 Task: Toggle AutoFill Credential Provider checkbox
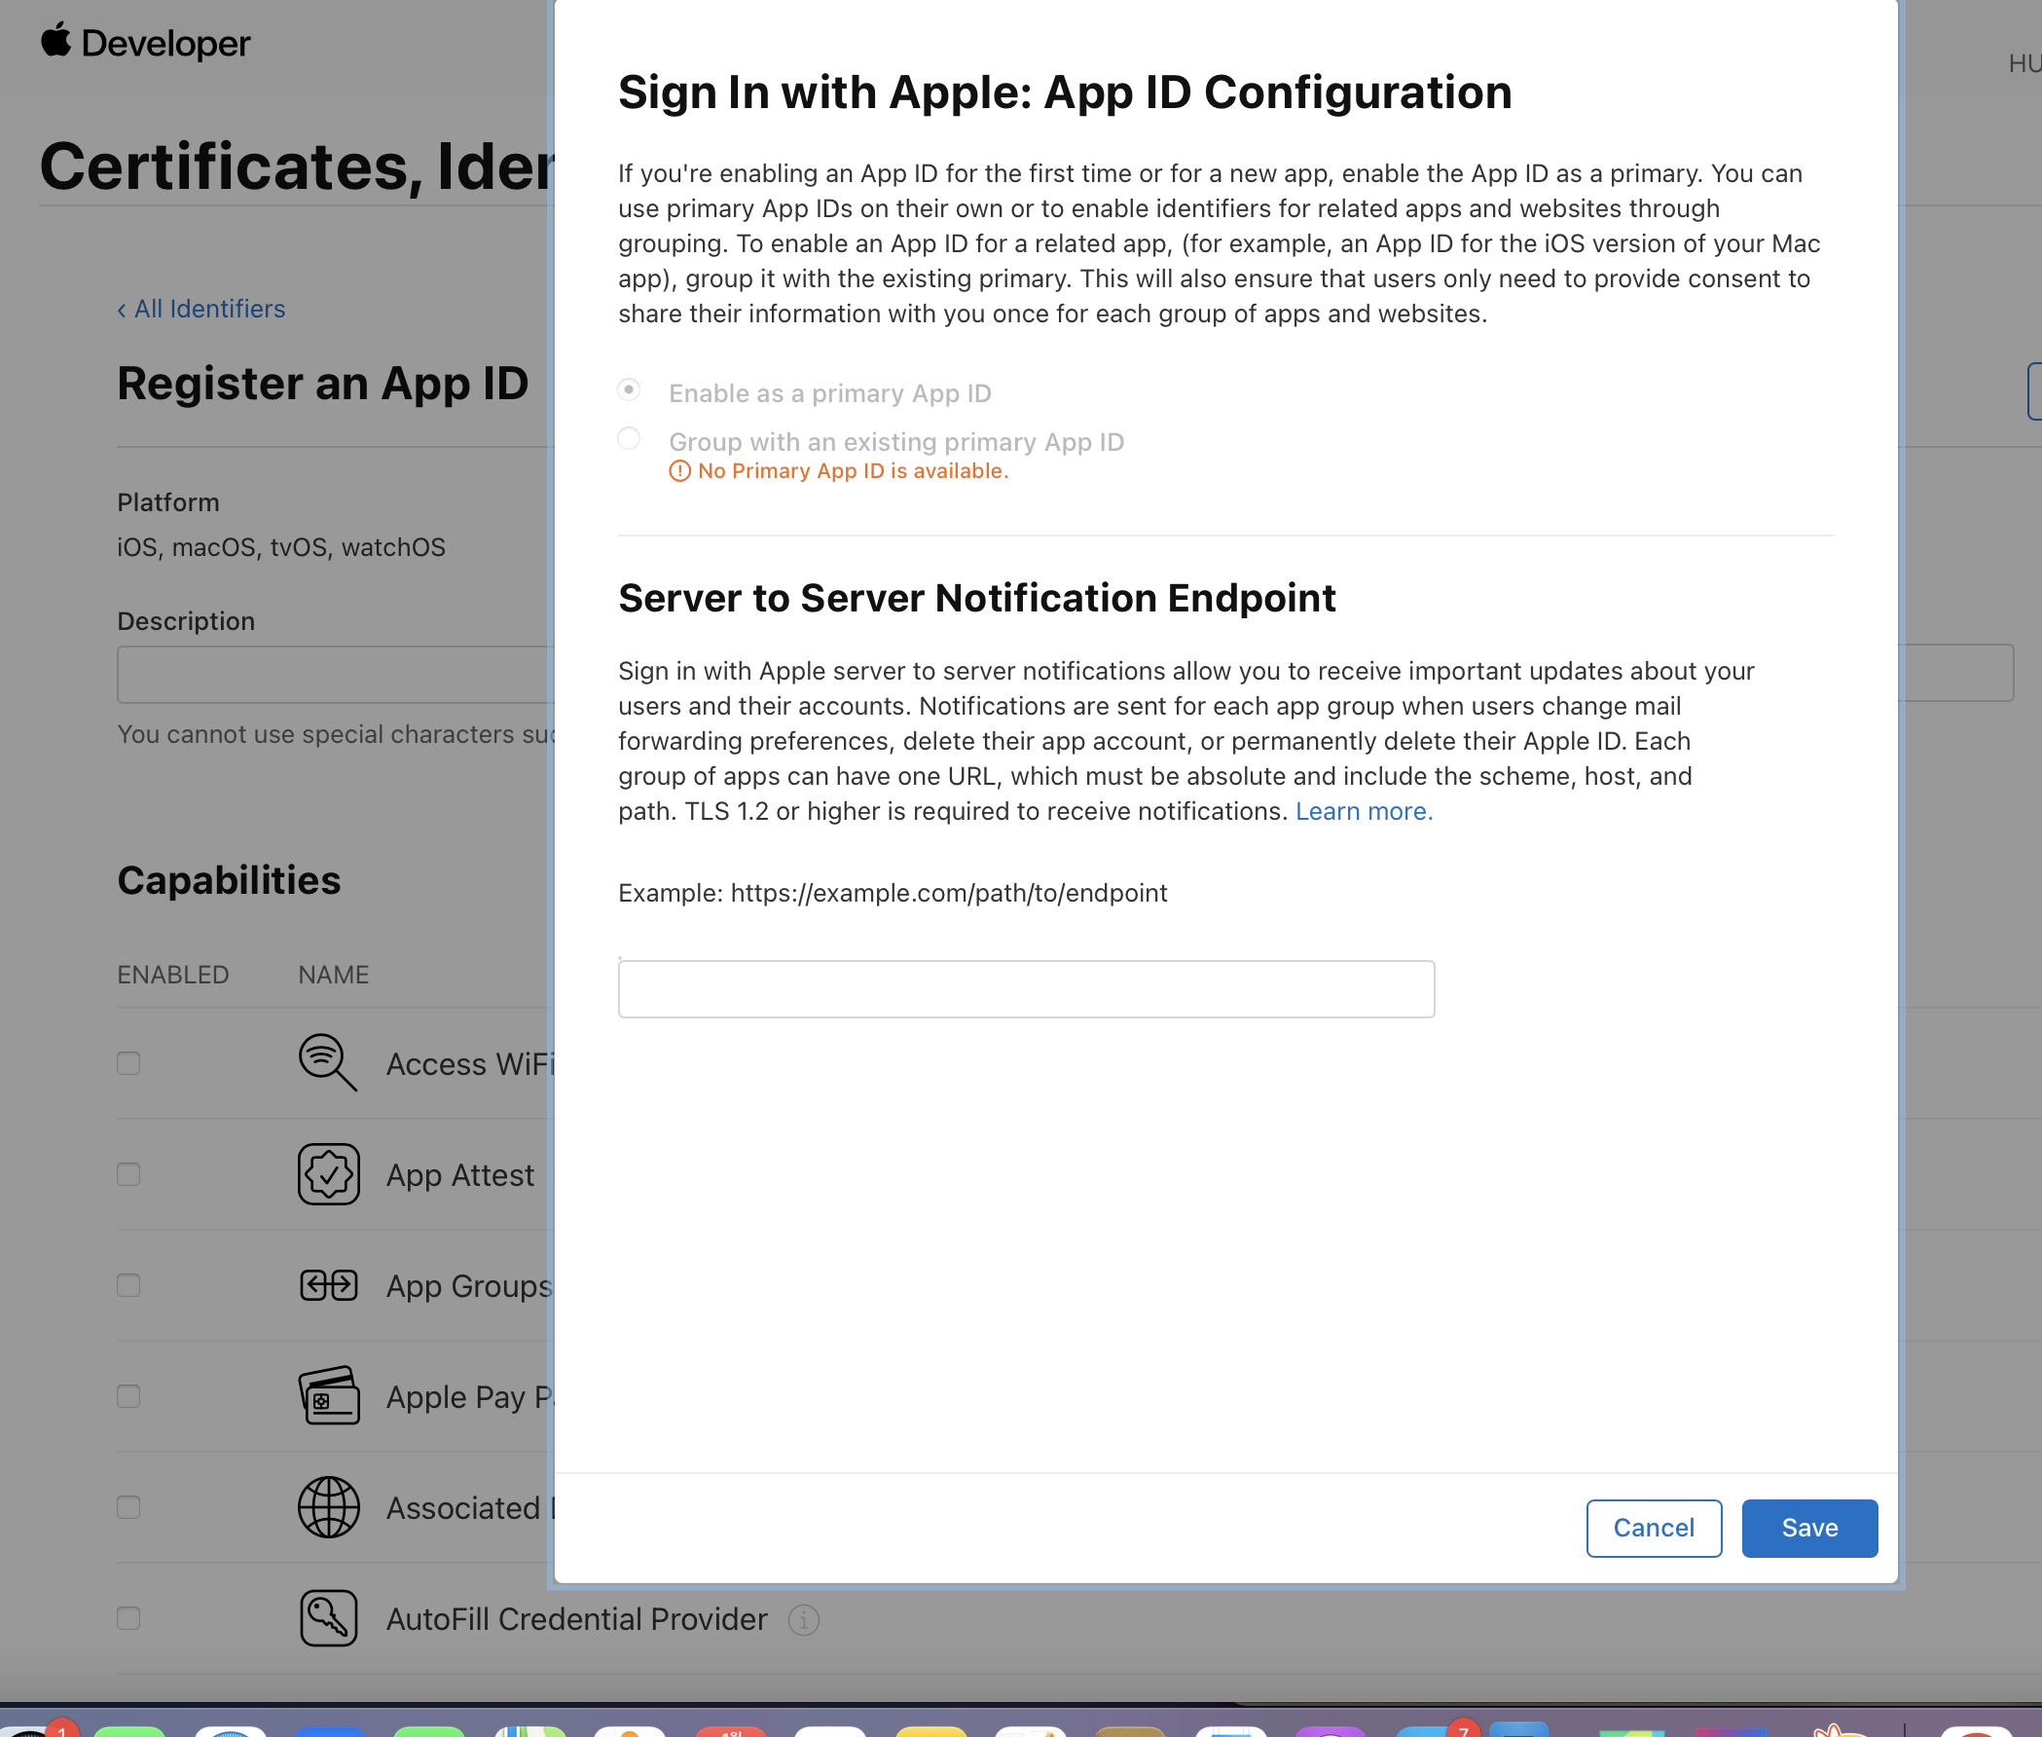pos(128,1618)
